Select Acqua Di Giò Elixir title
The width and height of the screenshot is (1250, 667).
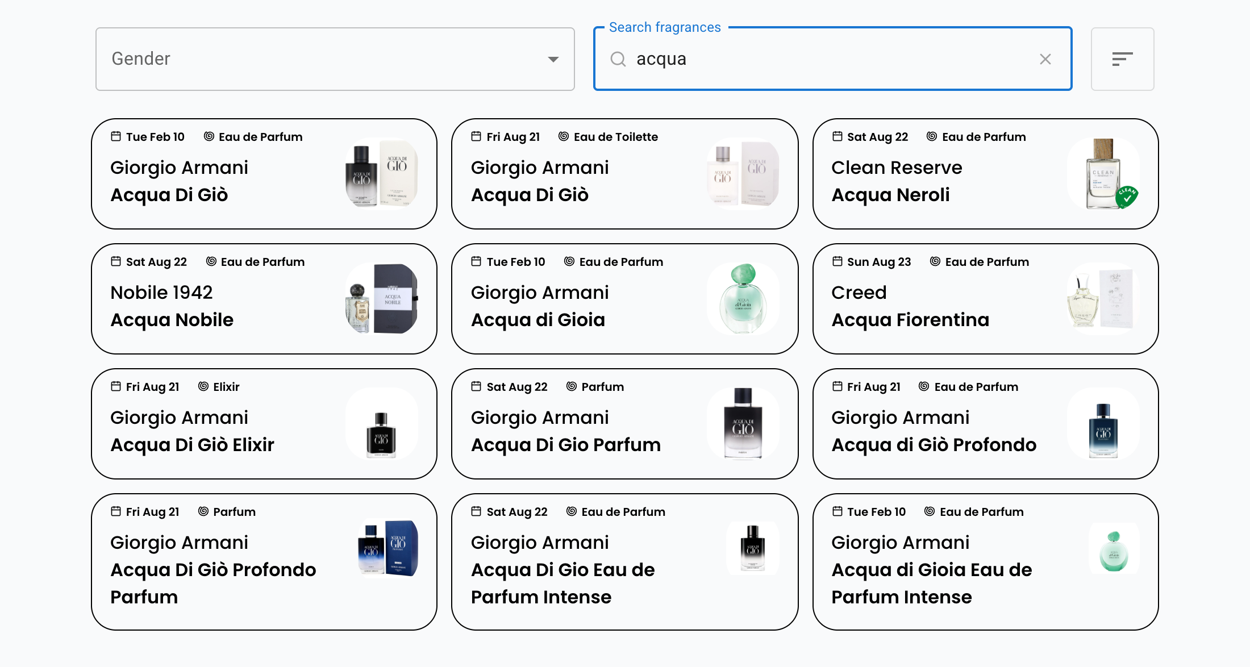(192, 445)
